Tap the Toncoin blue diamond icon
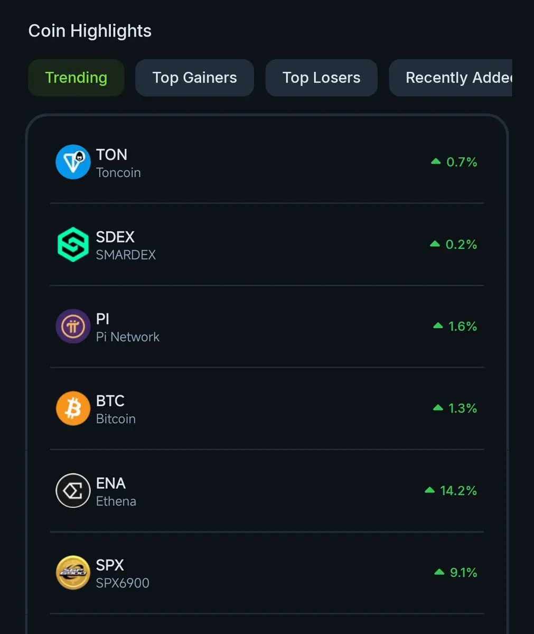 click(x=73, y=162)
